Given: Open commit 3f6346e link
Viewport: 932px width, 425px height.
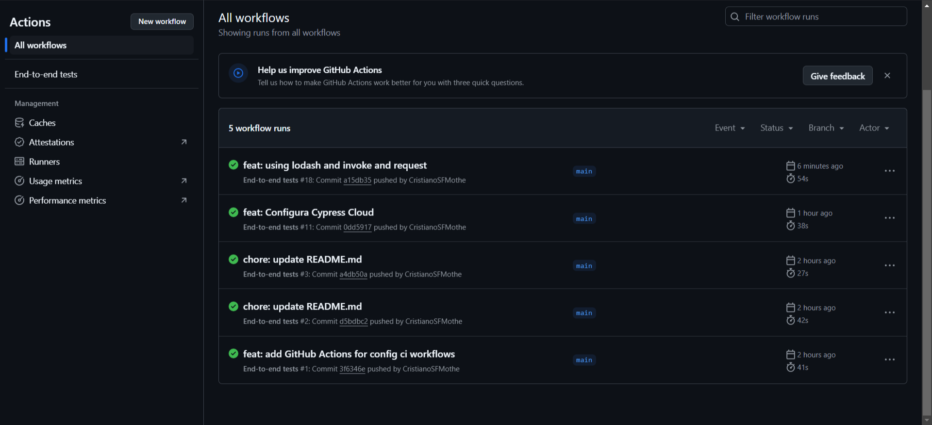Looking at the screenshot, I should pyautogui.click(x=352, y=369).
